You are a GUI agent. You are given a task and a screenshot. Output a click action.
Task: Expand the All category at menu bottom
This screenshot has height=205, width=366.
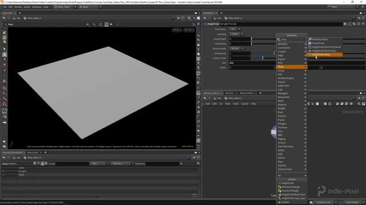(292, 175)
